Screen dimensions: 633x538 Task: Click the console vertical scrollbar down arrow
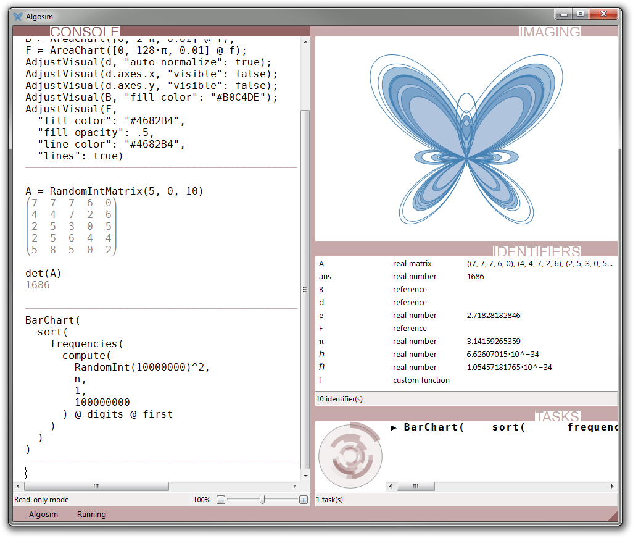(x=304, y=476)
